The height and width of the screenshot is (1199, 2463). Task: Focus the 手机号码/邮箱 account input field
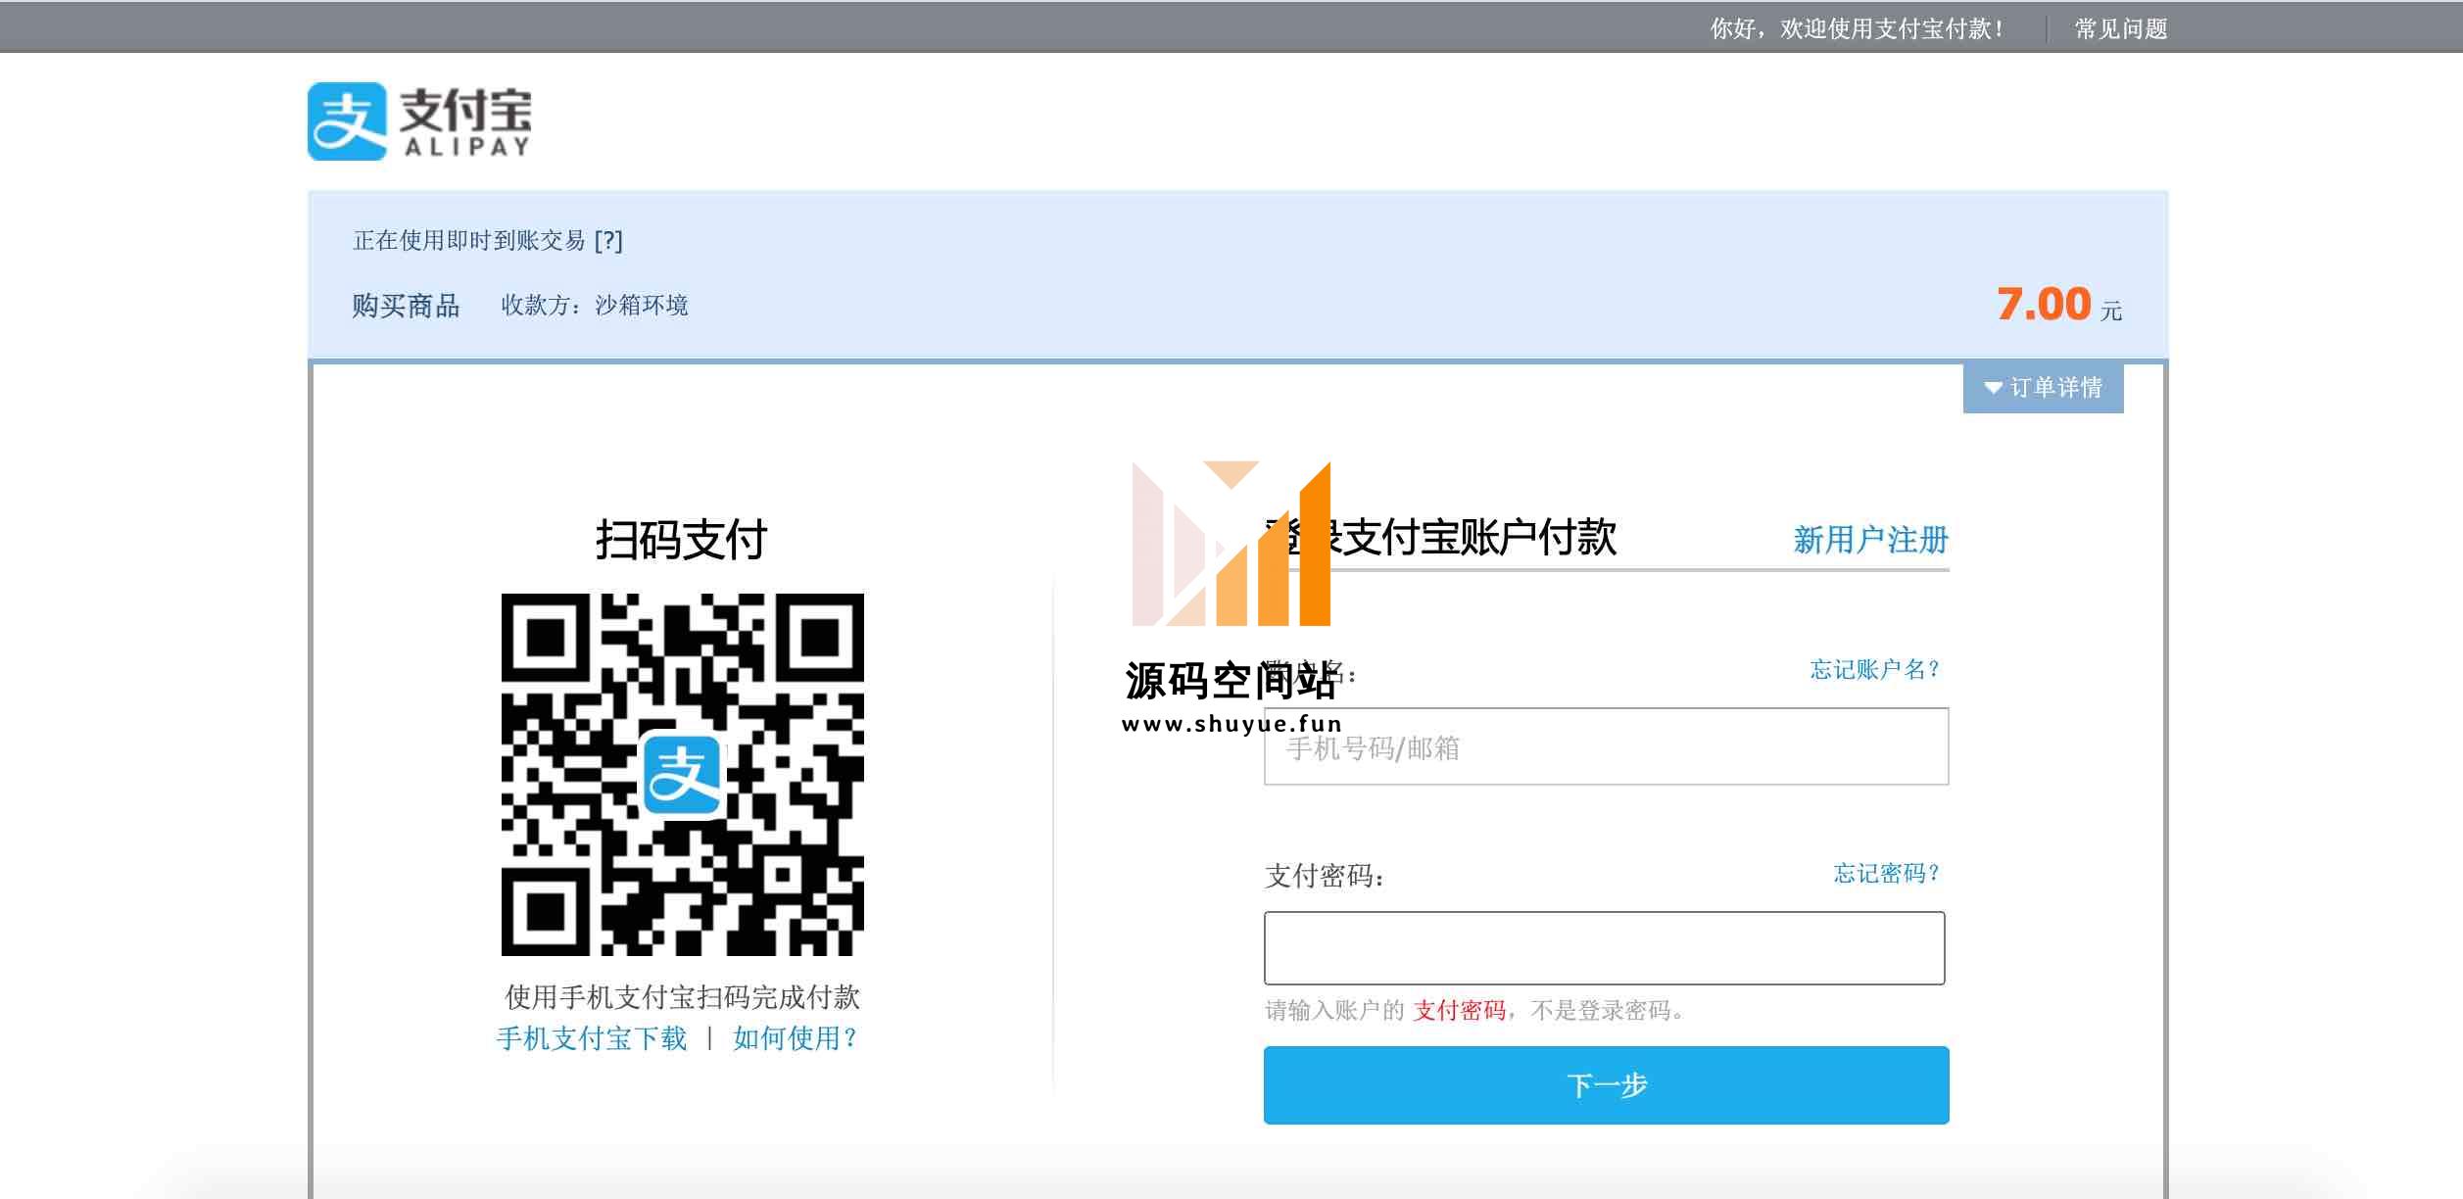(x=1606, y=746)
